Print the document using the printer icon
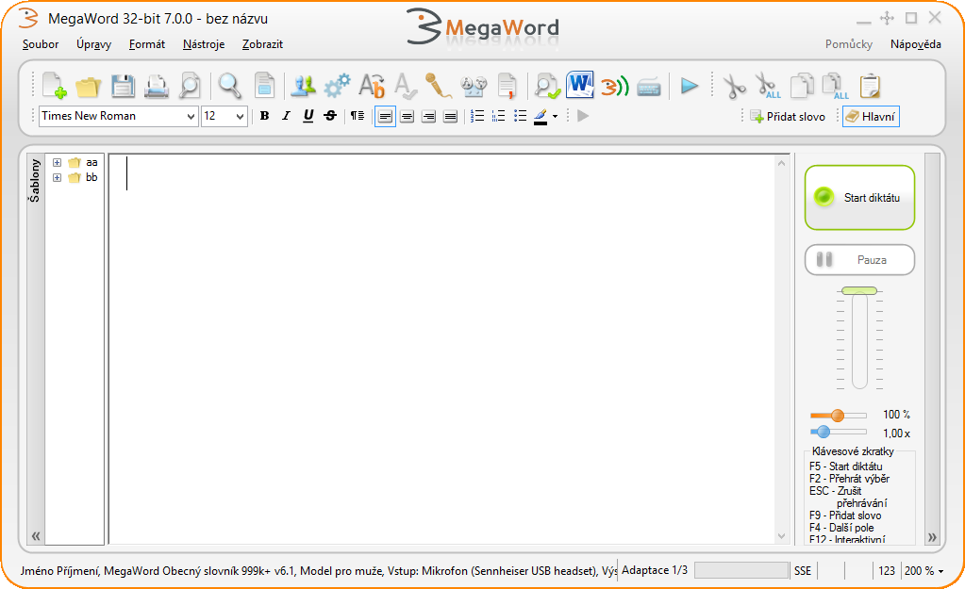Image resolution: width=965 pixels, height=589 pixels. [x=157, y=86]
